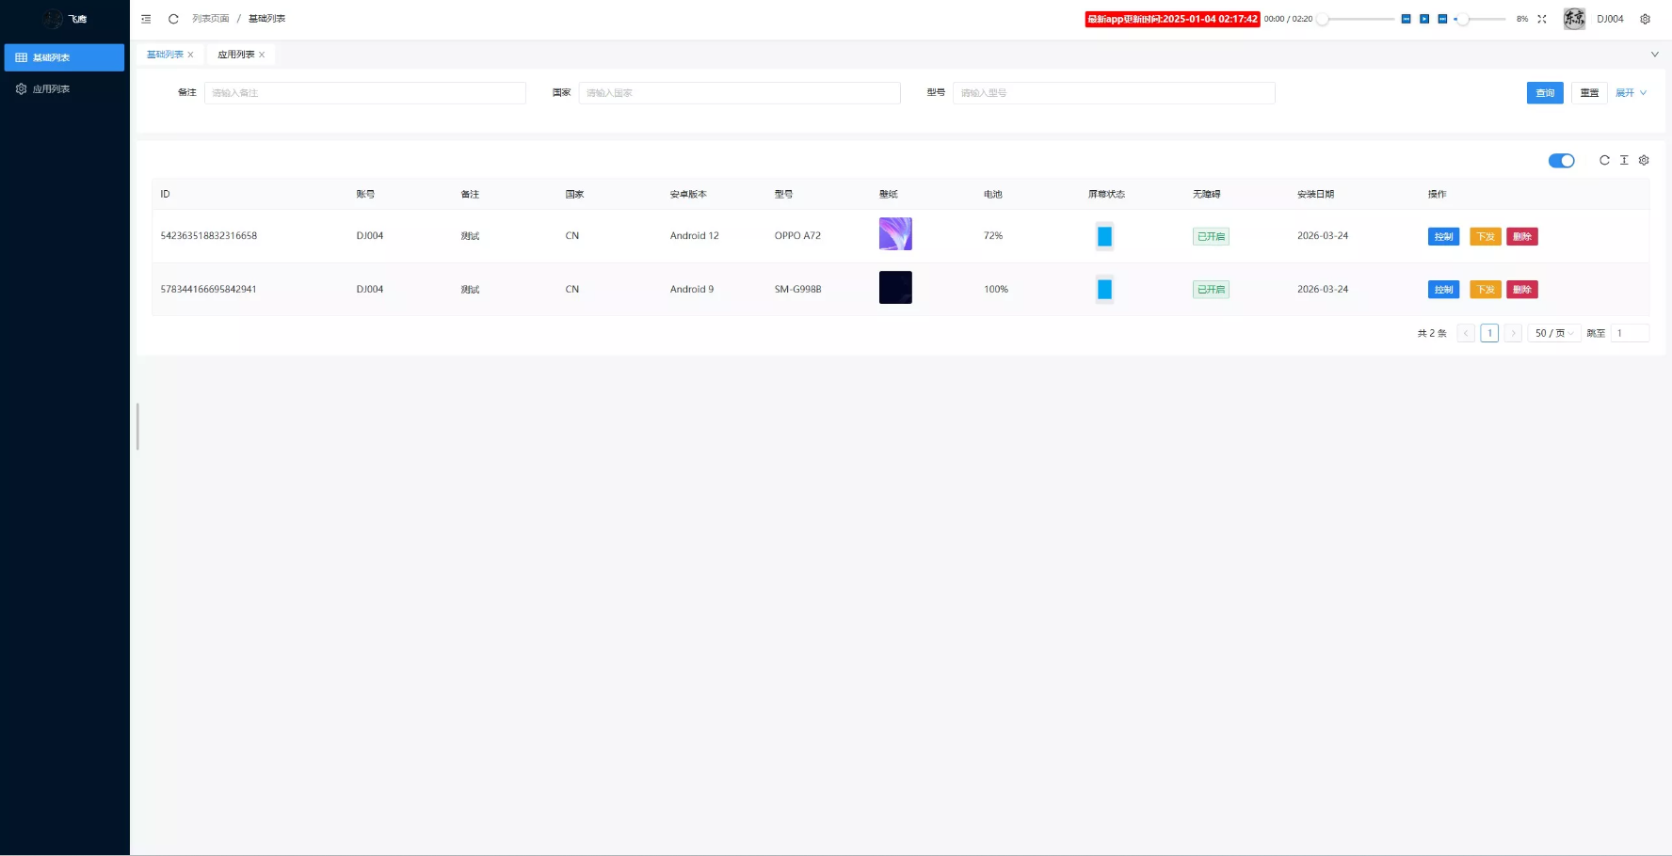Click 控制 for the OPPO A72 row
1672x856 pixels.
click(x=1443, y=236)
